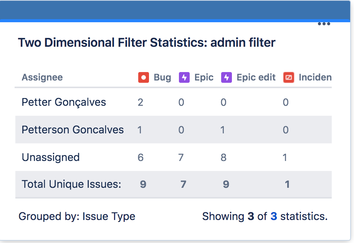Image resolution: width=354 pixels, height=243 pixels.
Task: Click Epic edit count 8 for Unassigned
Action: (x=223, y=157)
